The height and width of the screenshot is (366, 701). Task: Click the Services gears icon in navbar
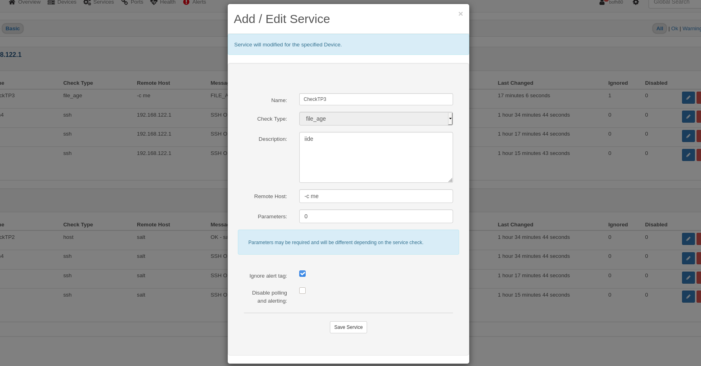point(87,2)
